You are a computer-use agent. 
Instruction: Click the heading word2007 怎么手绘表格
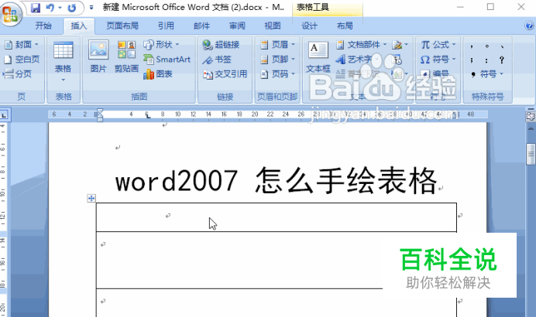[x=277, y=180]
